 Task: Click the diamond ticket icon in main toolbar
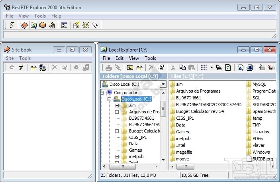tap(95, 25)
